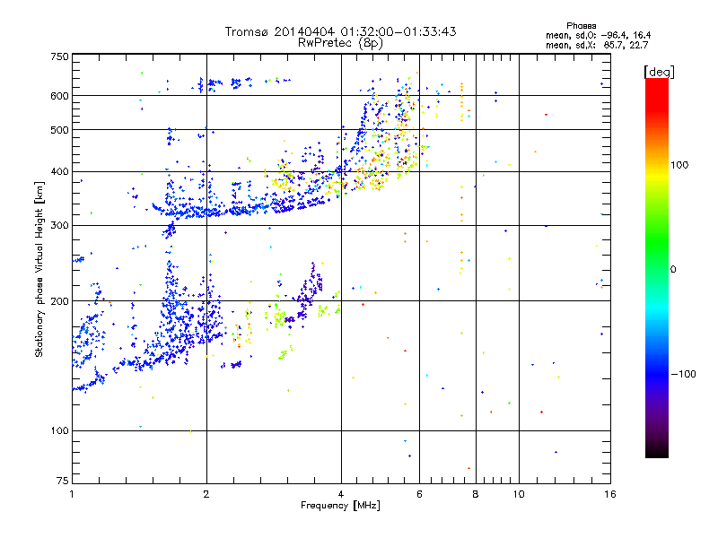718x538 pixels.
Task: Click the "Phases" header text
Action: 581,26
